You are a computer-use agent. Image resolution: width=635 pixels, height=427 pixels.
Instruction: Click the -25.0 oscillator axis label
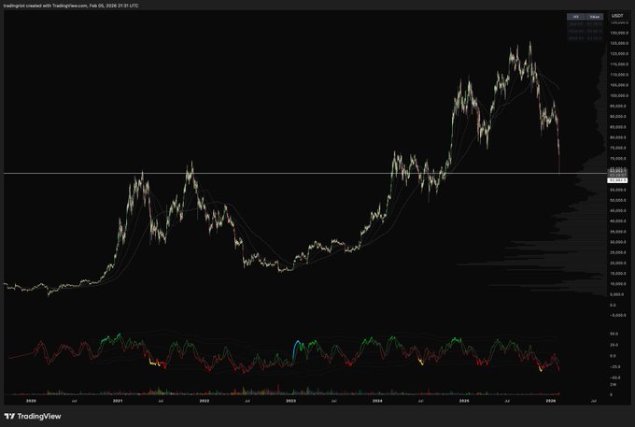[x=614, y=366]
